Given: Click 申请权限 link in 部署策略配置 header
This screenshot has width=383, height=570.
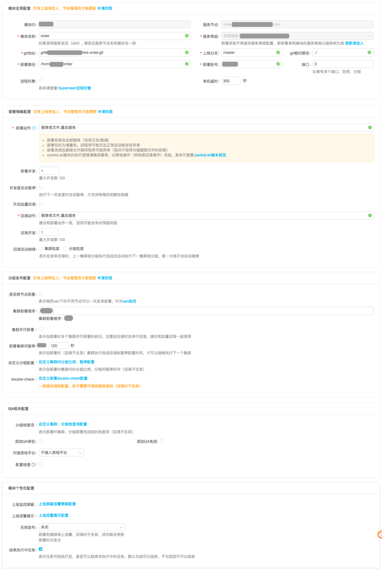Looking at the screenshot, I should click(x=105, y=112).
